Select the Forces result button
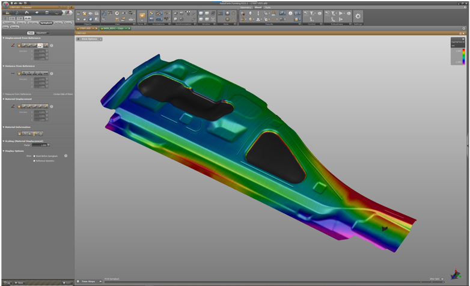Screen dimensions: 470x286 tap(68, 23)
